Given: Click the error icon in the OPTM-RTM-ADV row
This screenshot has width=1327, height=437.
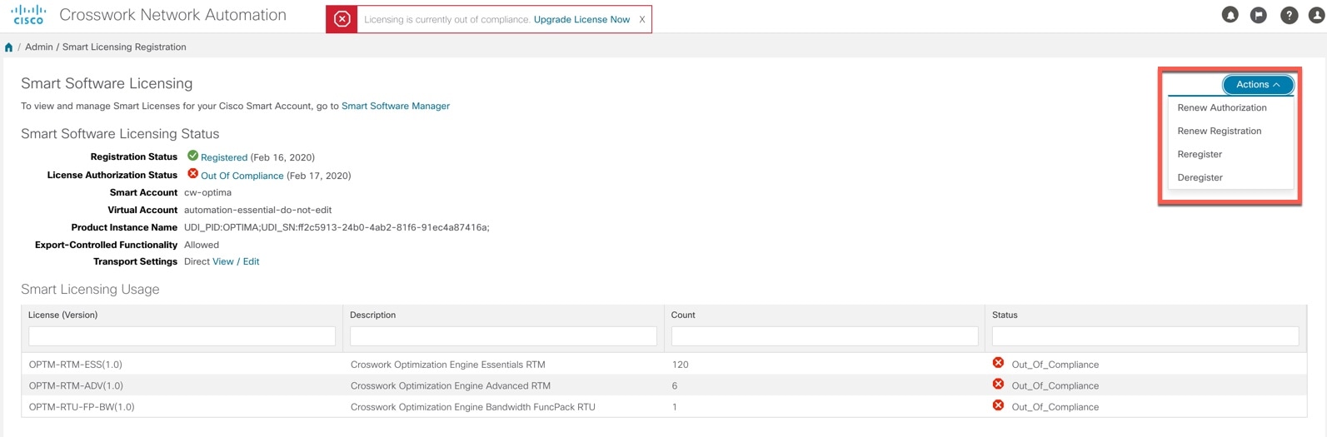Looking at the screenshot, I should [998, 385].
